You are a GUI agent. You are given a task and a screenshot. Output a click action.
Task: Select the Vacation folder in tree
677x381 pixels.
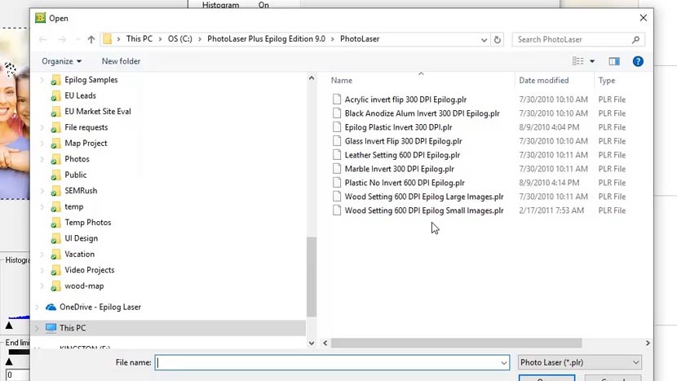coord(79,254)
